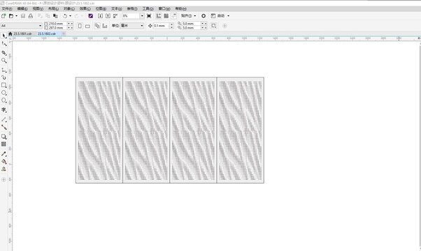Open the options gear button

[x=204, y=16]
